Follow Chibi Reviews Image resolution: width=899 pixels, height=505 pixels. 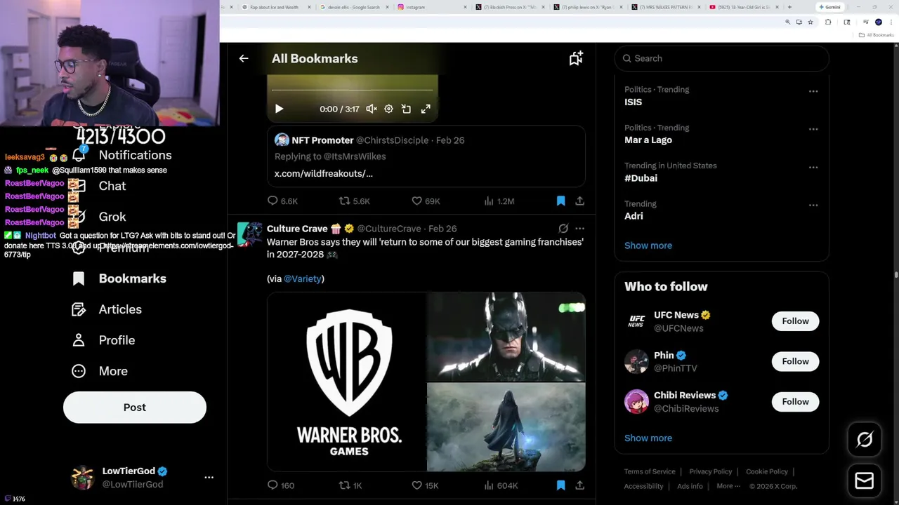[795, 402]
